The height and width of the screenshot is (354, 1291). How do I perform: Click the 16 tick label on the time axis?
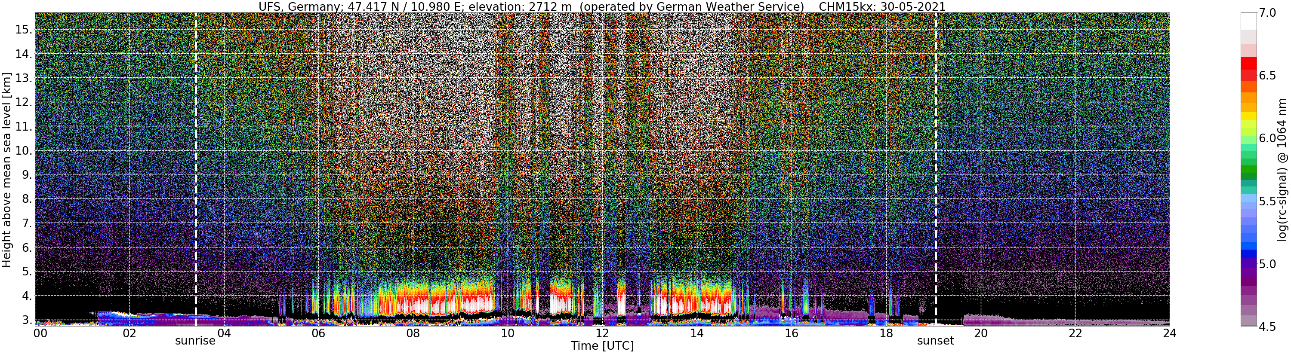point(792,333)
